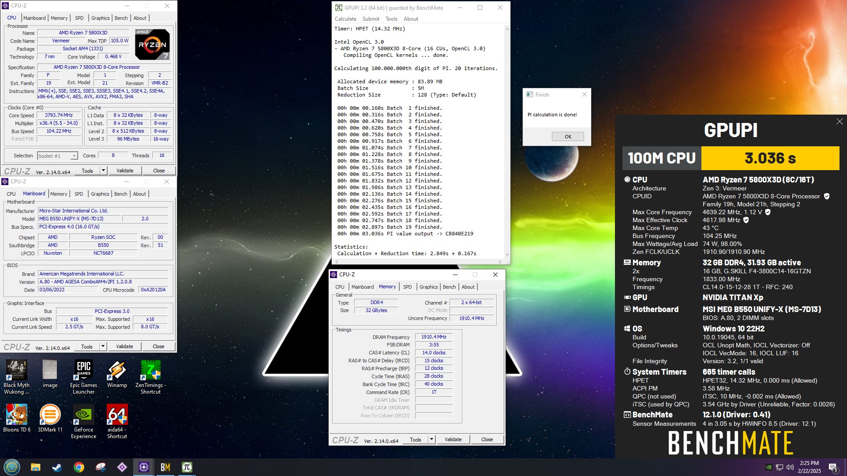Click the volume icon in system tray

point(790,467)
